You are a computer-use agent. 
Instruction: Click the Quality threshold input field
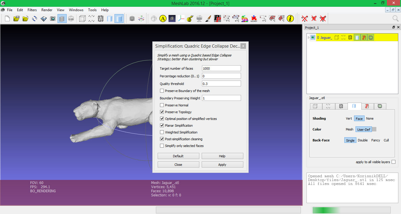click(221, 83)
